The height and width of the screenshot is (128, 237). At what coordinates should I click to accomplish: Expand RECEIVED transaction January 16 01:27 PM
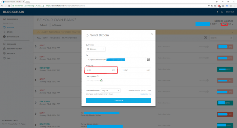[36, 69]
